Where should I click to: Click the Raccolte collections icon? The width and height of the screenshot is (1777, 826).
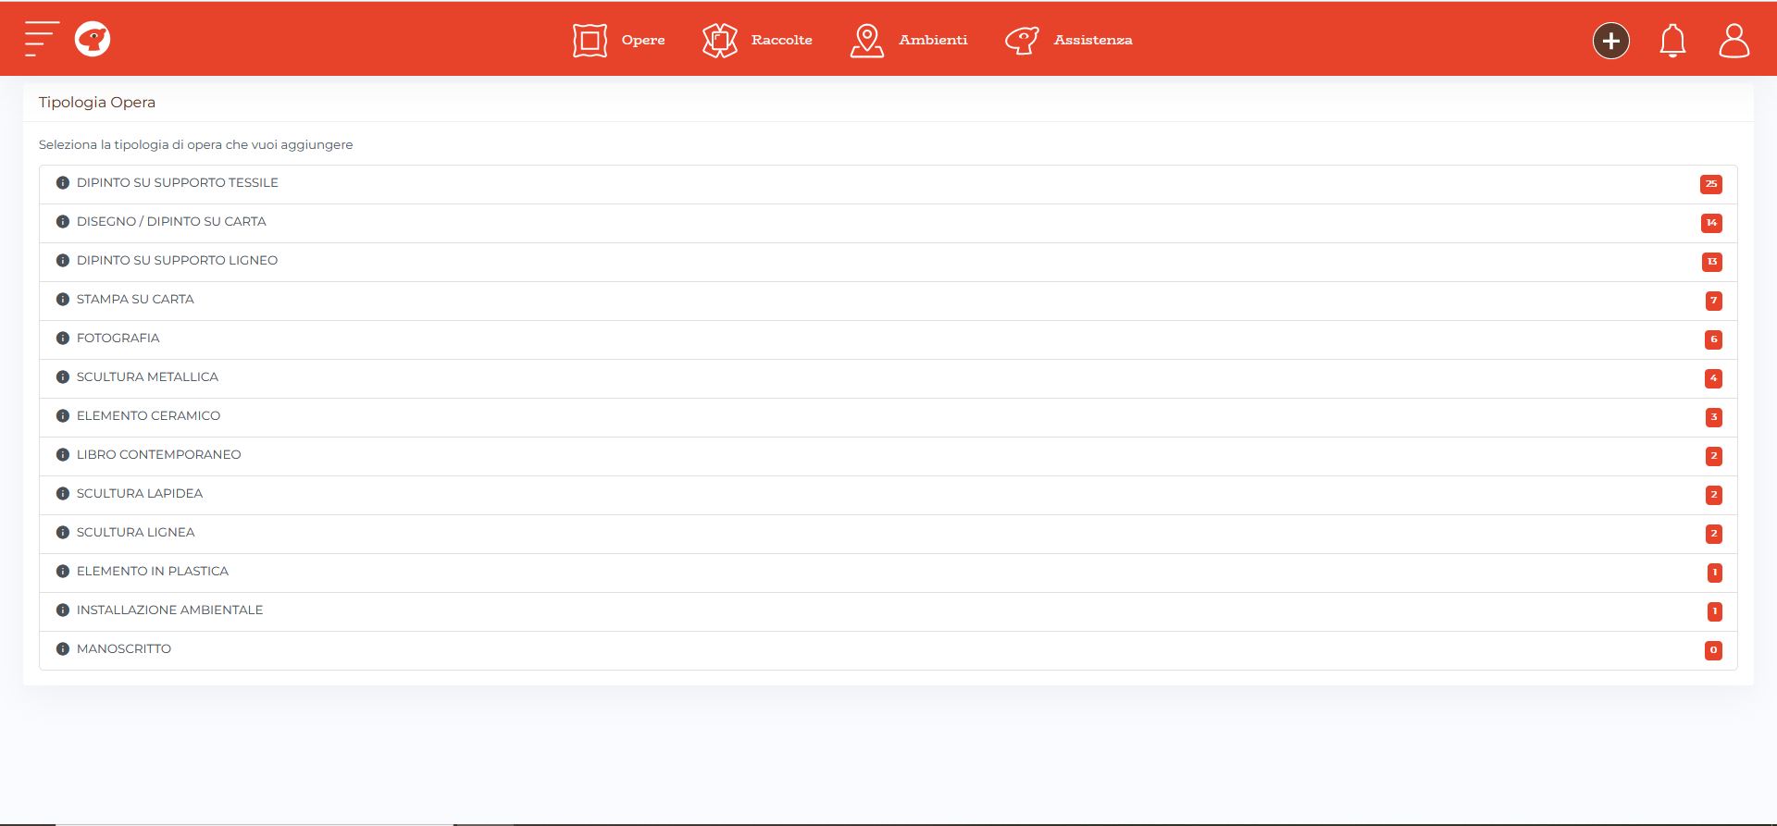click(x=719, y=40)
